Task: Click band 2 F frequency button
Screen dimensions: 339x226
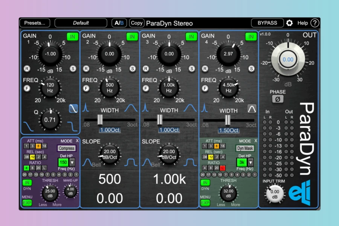Action: [86, 89]
